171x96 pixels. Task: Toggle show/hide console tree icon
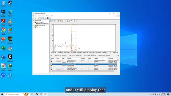pyautogui.click(x=40, y=18)
